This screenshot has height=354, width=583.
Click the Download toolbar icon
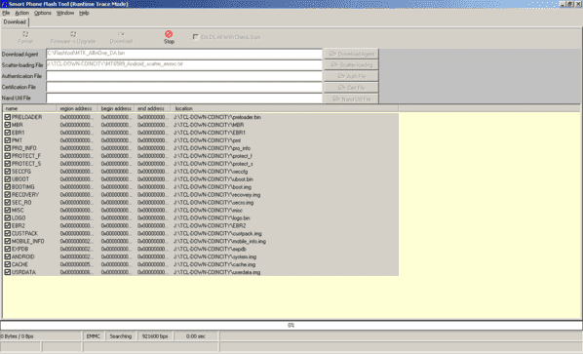pos(121,34)
